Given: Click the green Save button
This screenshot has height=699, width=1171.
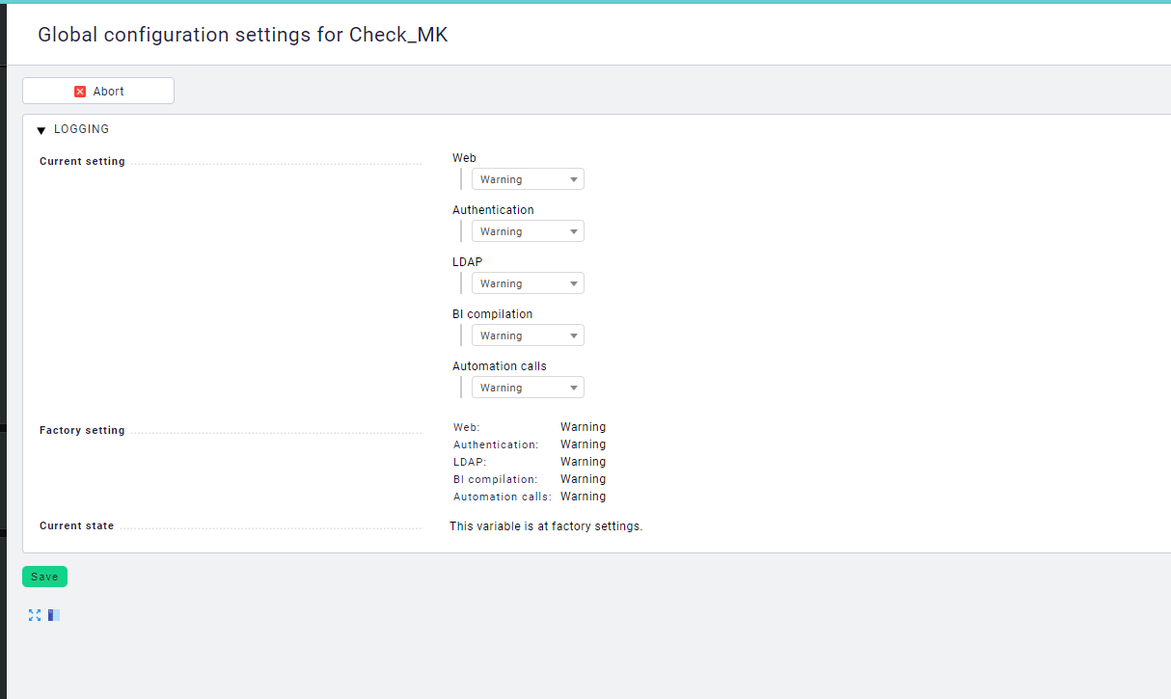Looking at the screenshot, I should pos(44,576).
